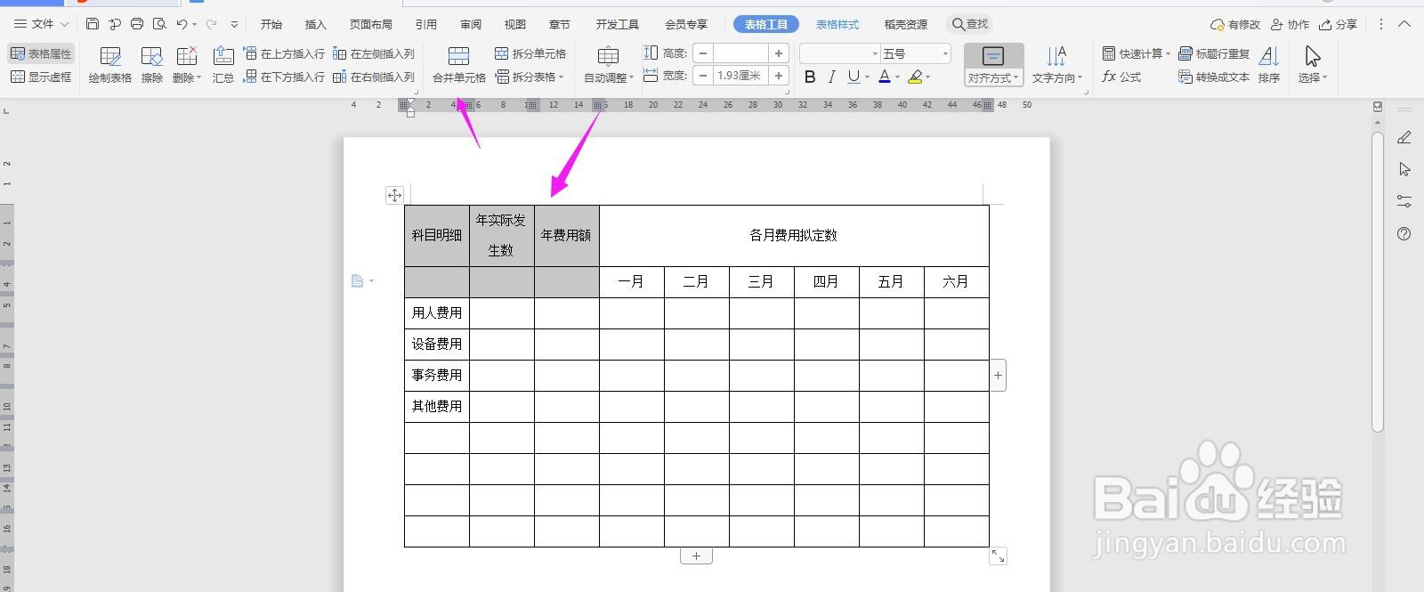Toggle Italic formatting

tap(831, 77)
